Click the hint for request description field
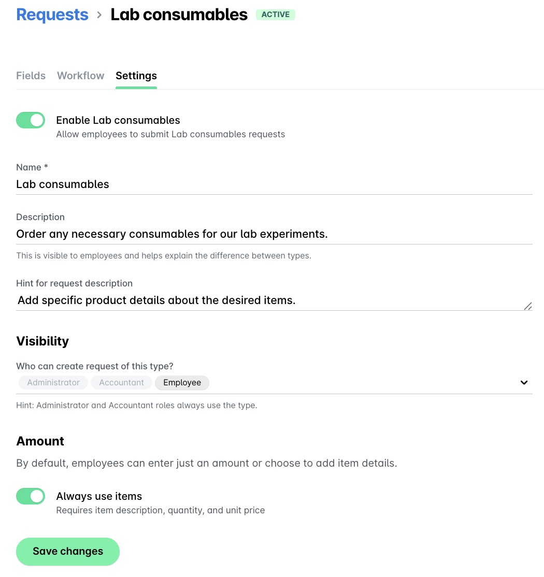The height and width of the screenshot is (577, 544). 207,300
